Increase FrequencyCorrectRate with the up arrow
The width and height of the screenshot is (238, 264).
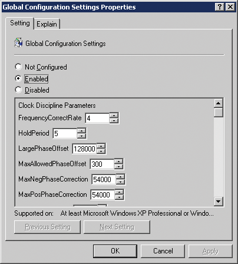(x=114, y=115)
